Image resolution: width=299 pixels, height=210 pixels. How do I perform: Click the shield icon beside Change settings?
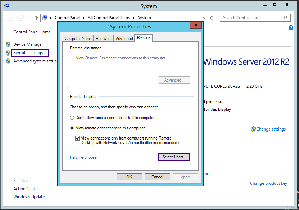click(253, 129)
